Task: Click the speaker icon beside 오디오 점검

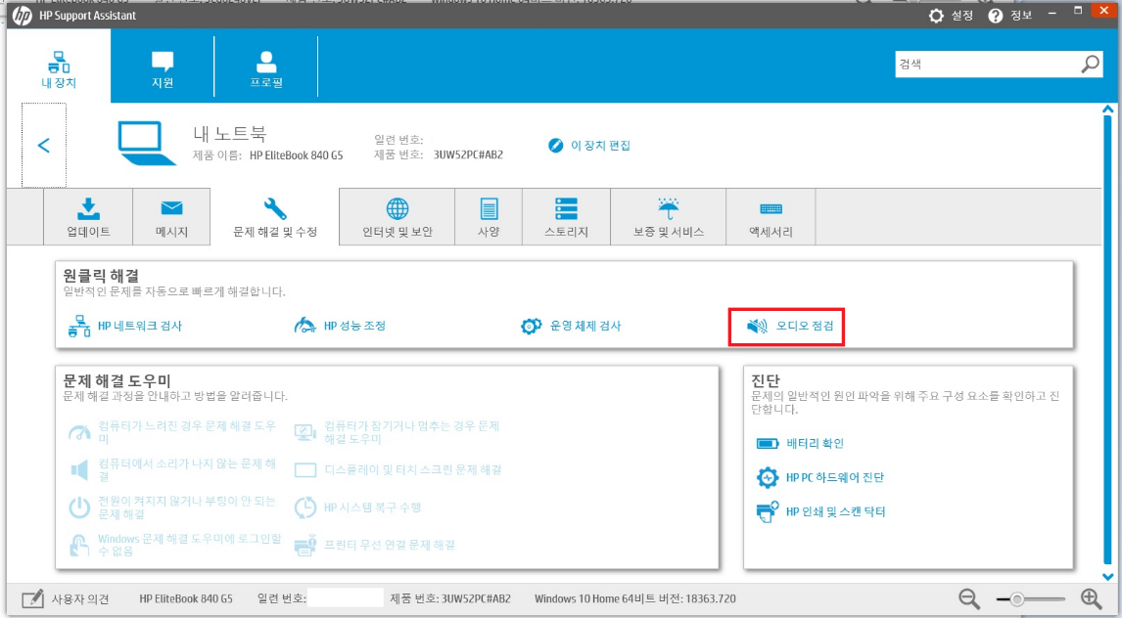Action: coord(757,328)
